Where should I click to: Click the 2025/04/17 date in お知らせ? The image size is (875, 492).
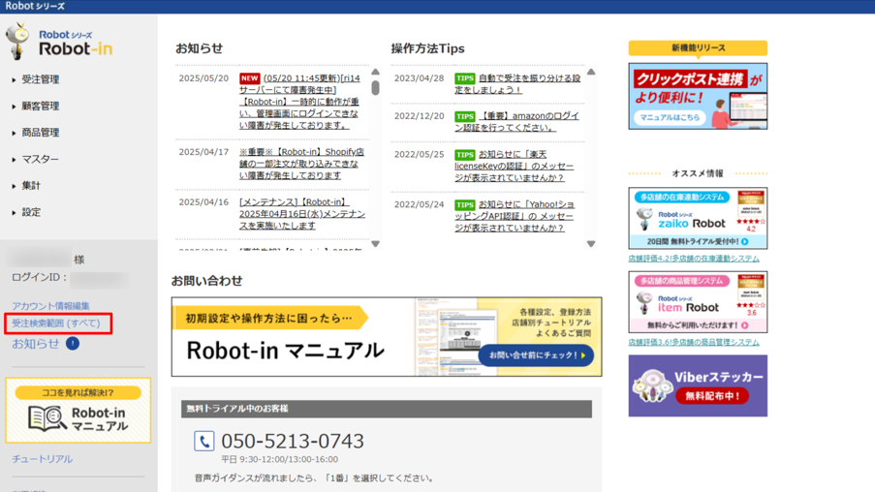(203, 152)
